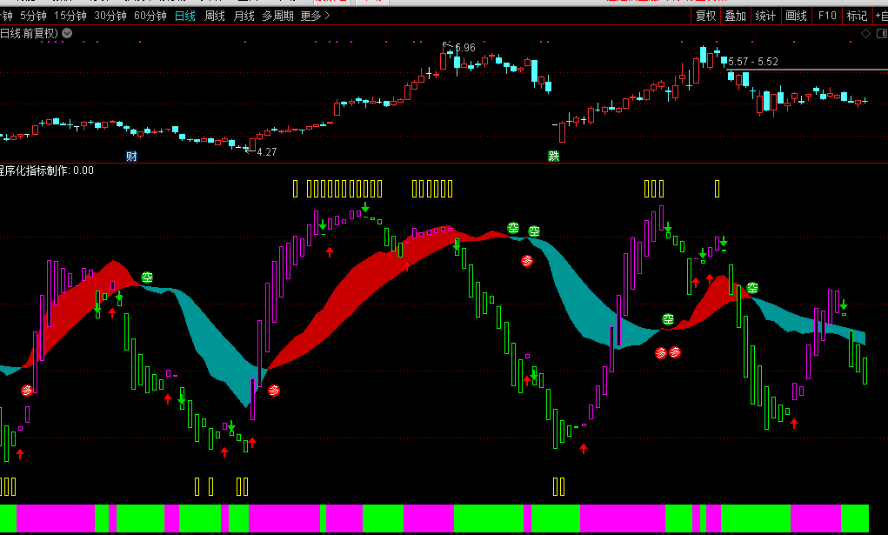Click the 统计 statistics button
This screenshot has width=888, height=535.
765,16
